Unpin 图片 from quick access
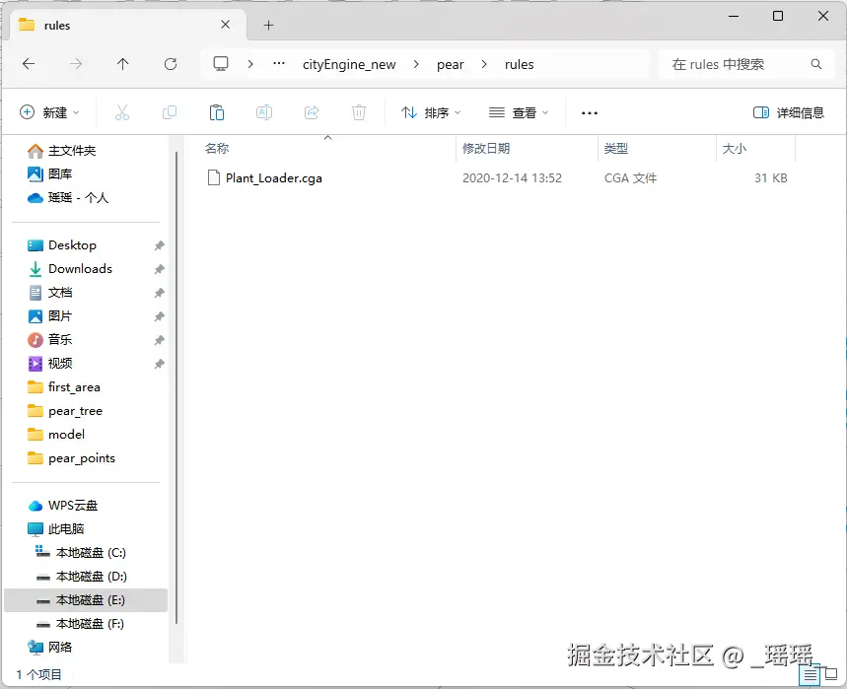The height and width of the screenshot is (689, 847). click(x=159, y=316)
